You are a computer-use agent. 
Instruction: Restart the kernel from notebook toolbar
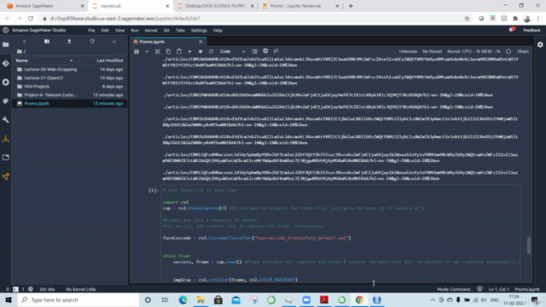click(x=211, y=51)
